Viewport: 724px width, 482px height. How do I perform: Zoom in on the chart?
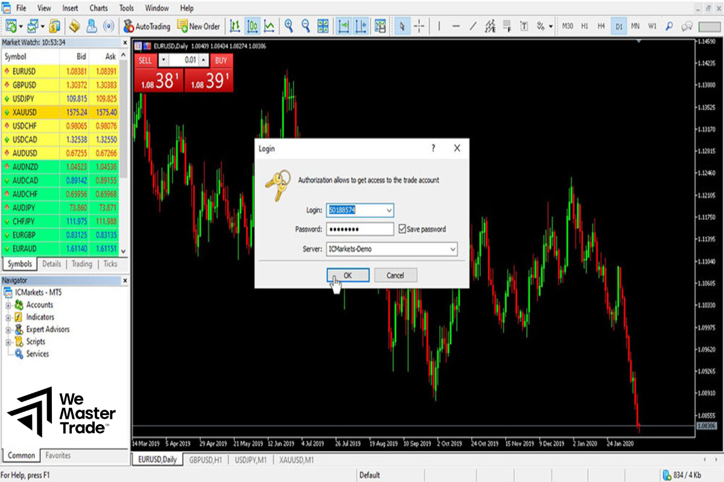[289, 27]
